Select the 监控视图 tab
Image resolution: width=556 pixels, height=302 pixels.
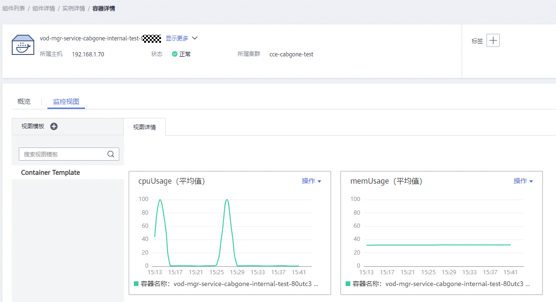click(x=66, y=101)
